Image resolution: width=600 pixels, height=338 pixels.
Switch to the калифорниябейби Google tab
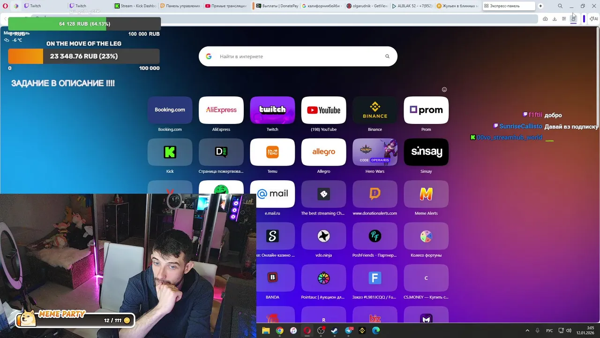coord(322,6)
